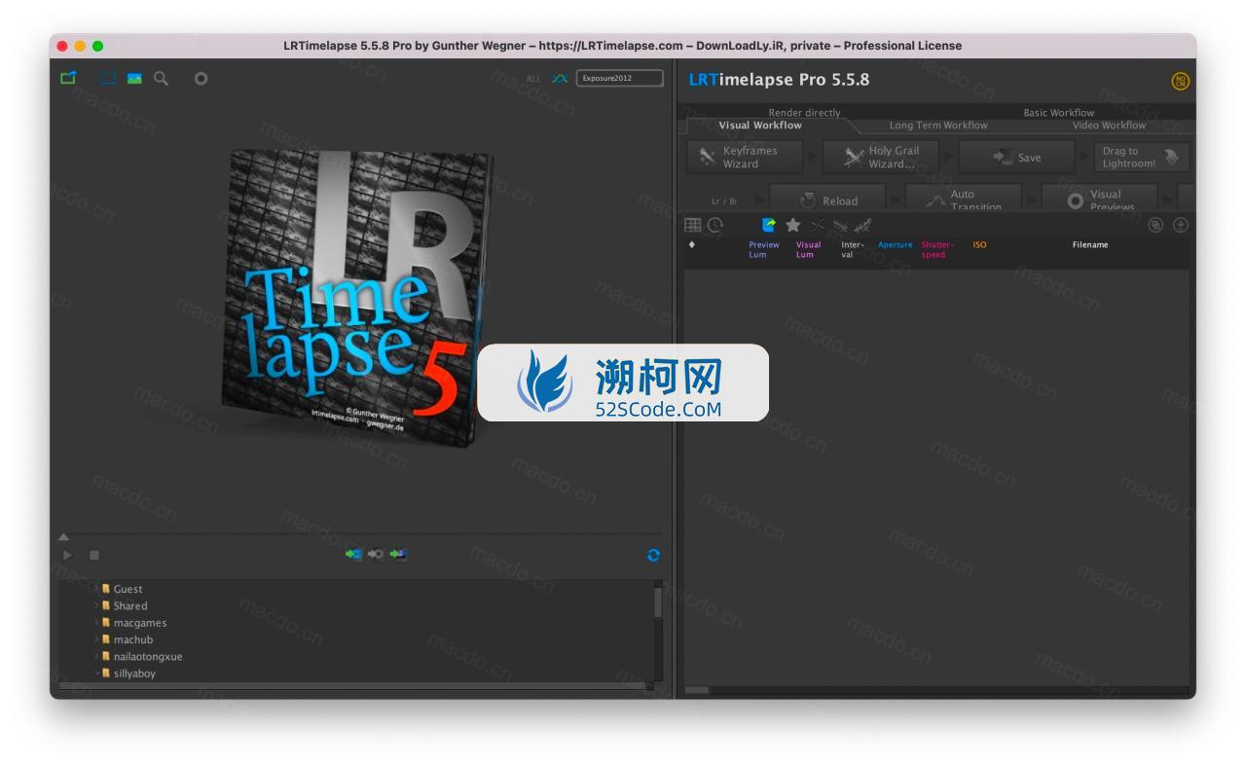Image resolution: width=1246 pixels, height=765 pixels.
Task: Run Auto Transition
Action: pos(964,199)
